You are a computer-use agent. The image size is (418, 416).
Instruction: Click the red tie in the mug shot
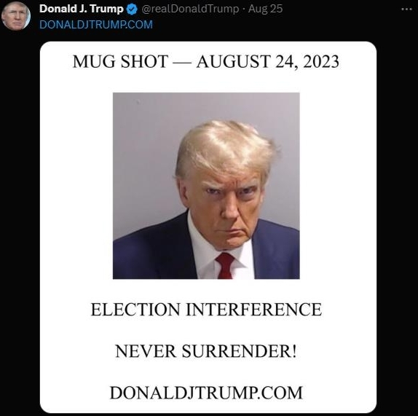[225, 266]
